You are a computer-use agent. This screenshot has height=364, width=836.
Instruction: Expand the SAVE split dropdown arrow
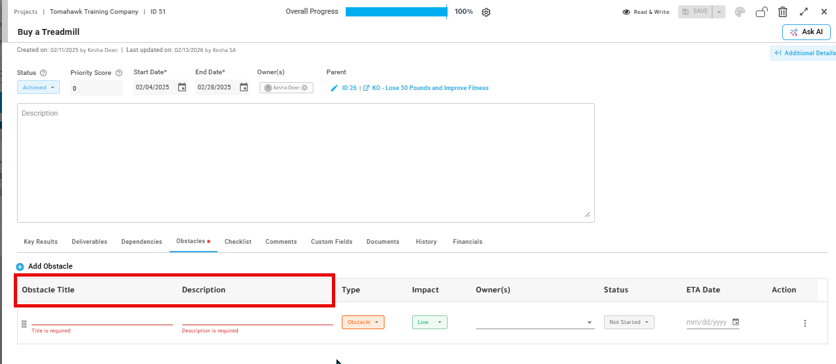[x=719, y=12]
